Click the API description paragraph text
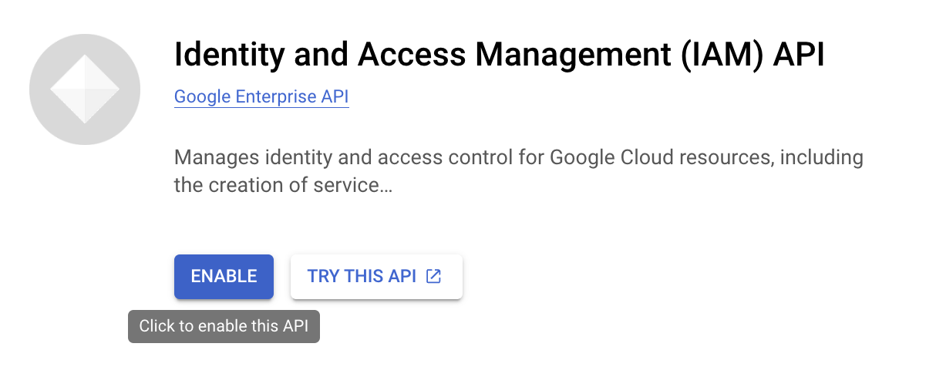This screenshot has height=367, width=936. 518,158
